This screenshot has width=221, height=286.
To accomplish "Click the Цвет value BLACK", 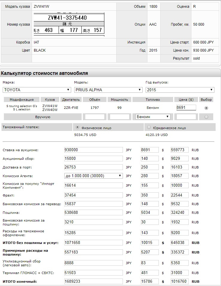I will pyautogui.click(x=40, y=50).
